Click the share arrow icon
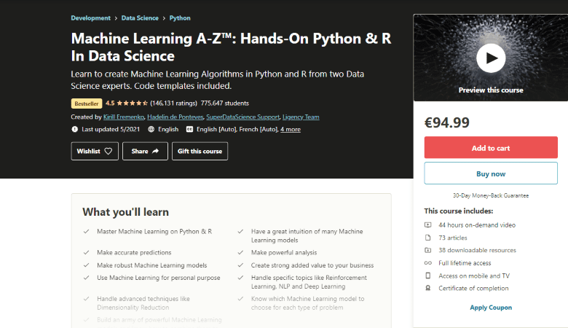Viewport: 568px width, 328px height. point(156,151)
